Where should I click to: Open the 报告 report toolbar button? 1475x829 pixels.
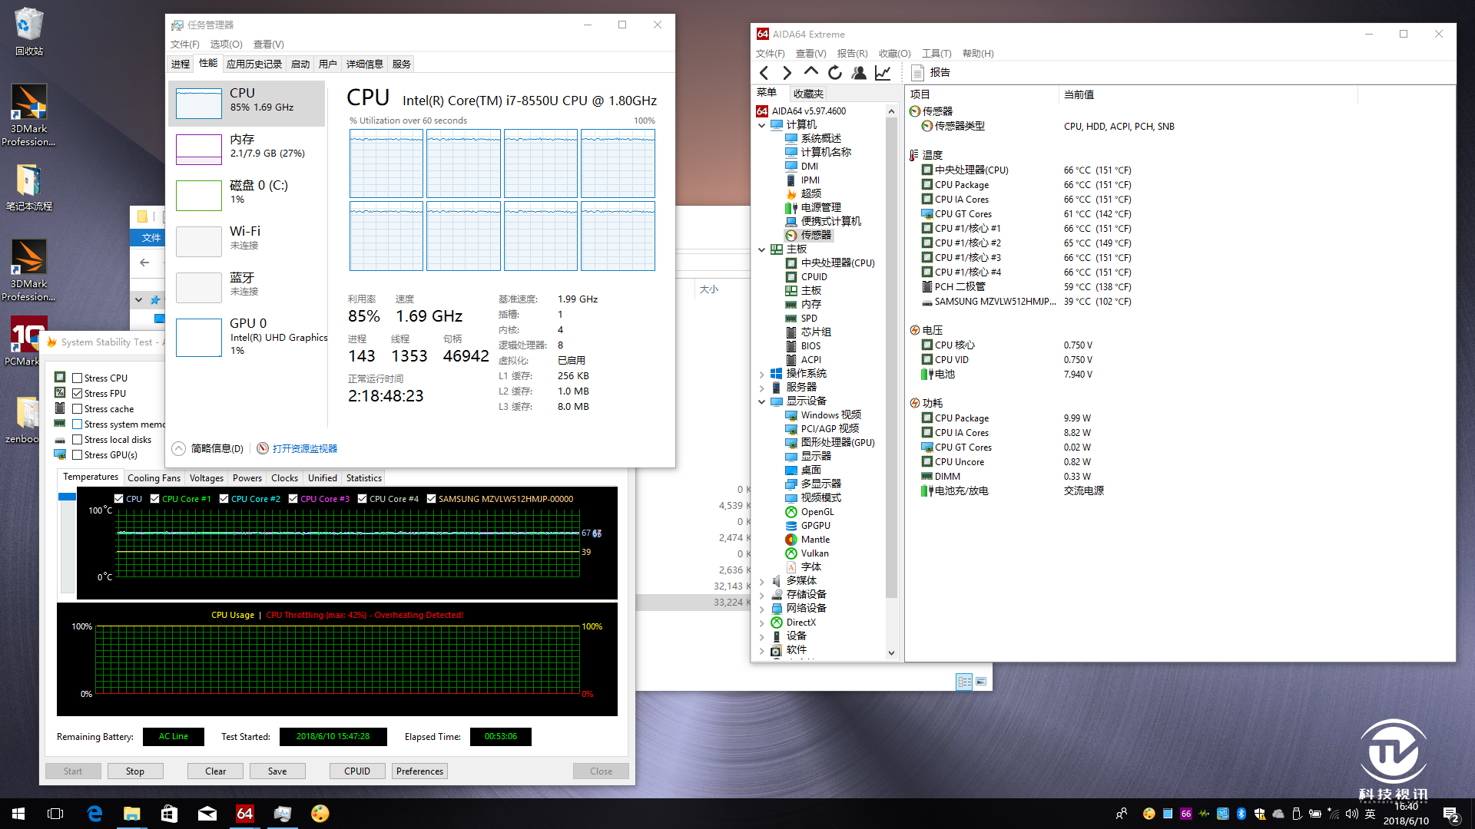[x=930, y=72]
